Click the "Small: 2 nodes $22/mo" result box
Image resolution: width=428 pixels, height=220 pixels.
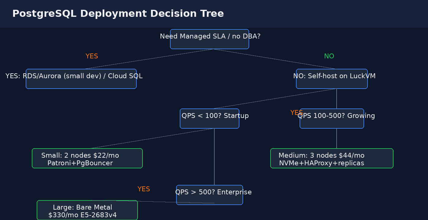click(87, 158)
